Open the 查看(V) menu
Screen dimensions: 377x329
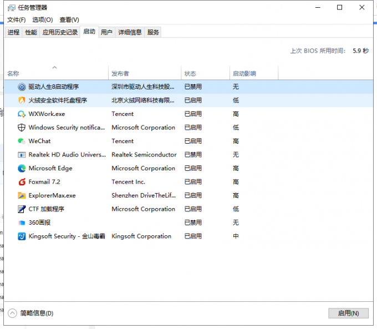pyautogui.click(x=69, y=20)
